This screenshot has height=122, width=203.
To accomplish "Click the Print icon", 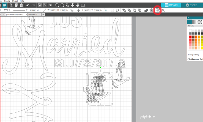I will click(x=4, y=5).
